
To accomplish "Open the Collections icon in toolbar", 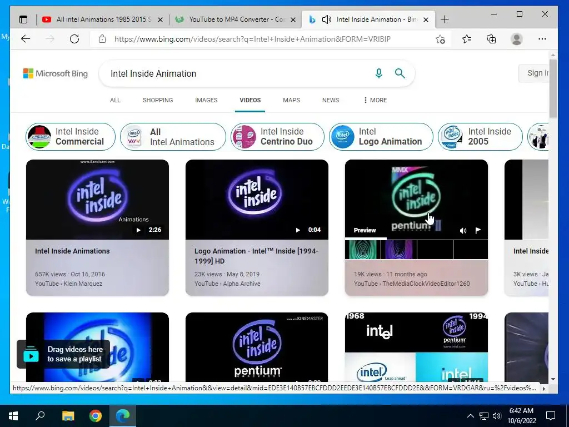I will [x=491, y=39].
